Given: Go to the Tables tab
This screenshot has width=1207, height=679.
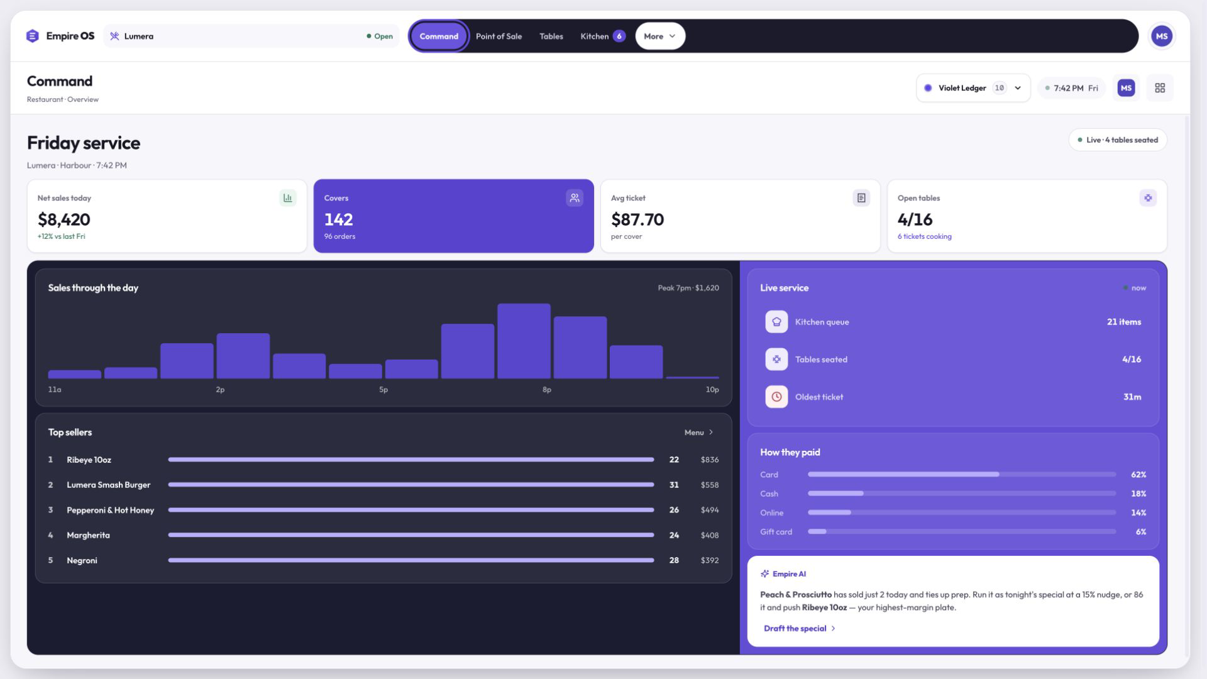Looking at the screenshot, I should [x=551, y=36].
